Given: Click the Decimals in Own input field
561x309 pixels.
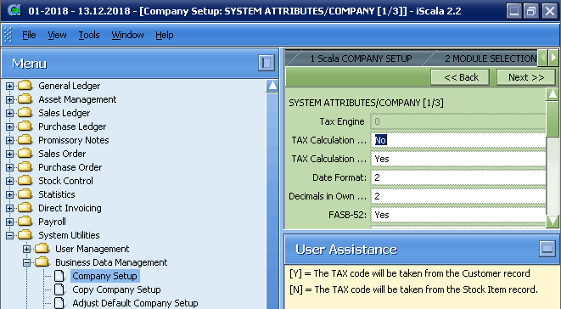Looking at the screenshot, I should (x=458, y=196).
